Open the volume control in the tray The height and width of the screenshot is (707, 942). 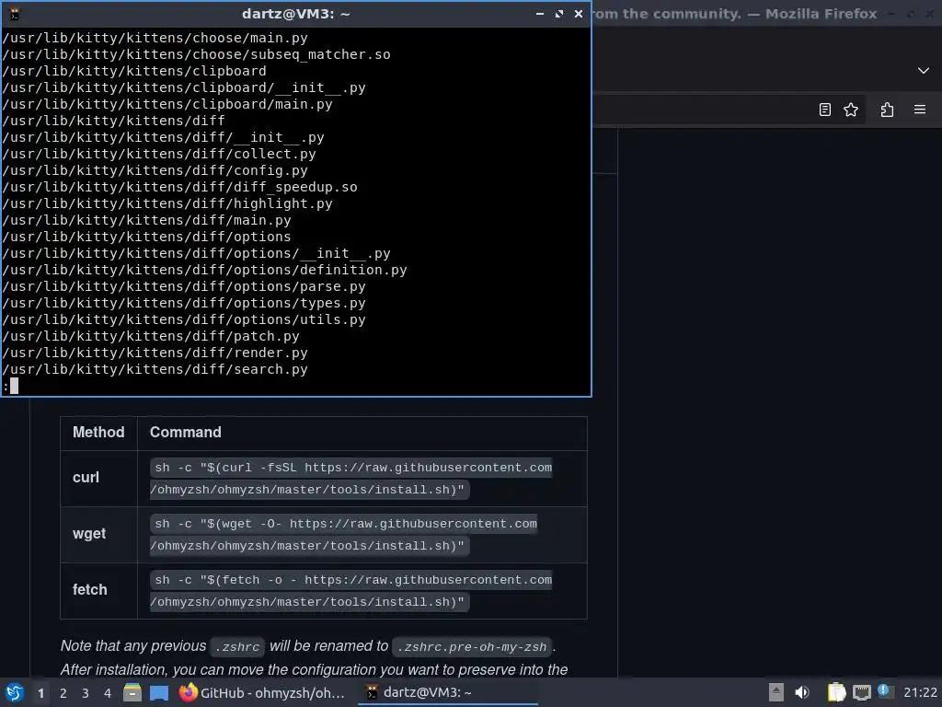[802, 692]
